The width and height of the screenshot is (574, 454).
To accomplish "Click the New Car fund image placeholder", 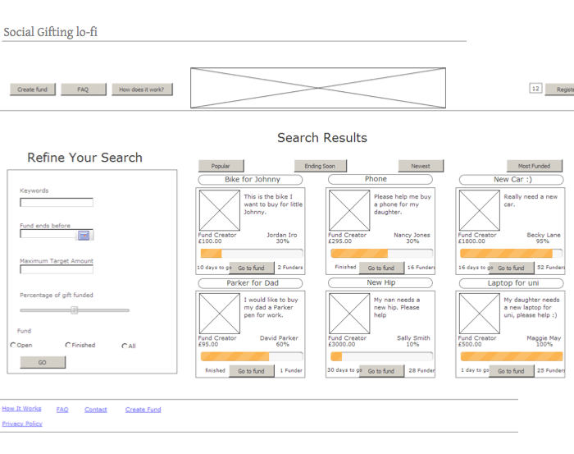I will (x=479, y=210).
